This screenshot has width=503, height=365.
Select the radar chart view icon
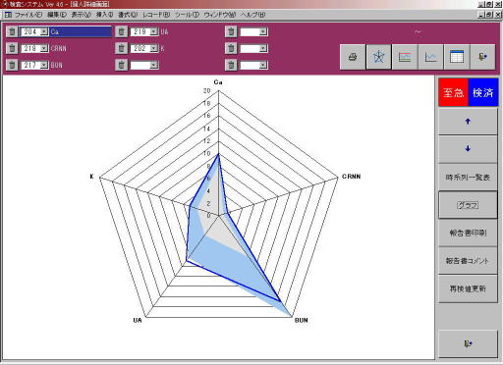378,57
